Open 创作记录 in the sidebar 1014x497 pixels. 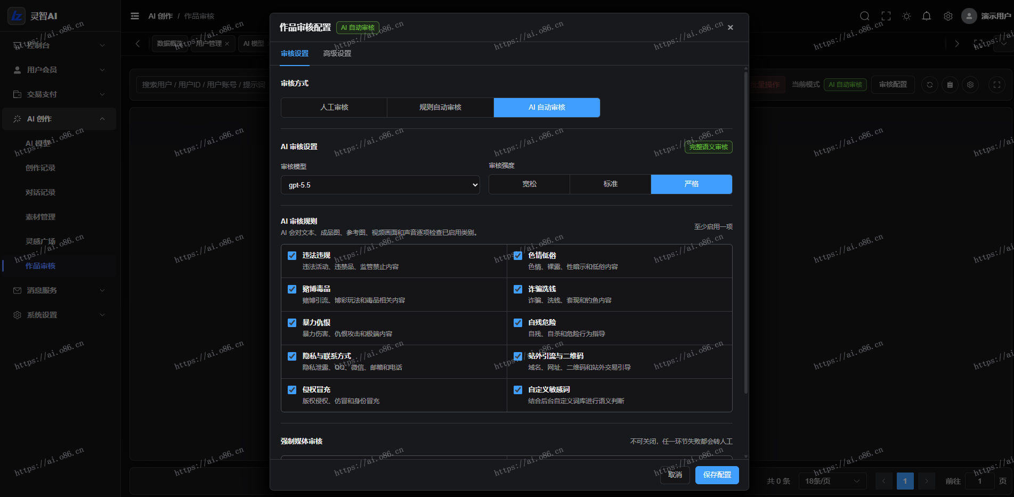(40, 168)
